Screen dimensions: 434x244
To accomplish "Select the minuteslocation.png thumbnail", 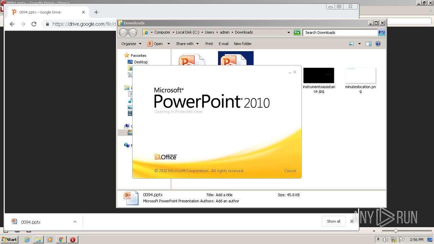I will pos(360,75).
